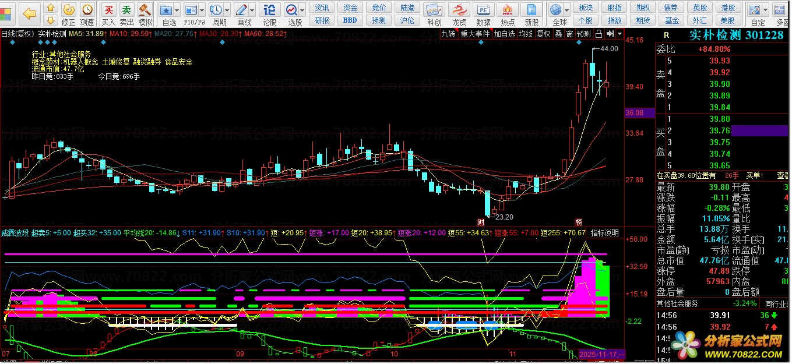This screenshot has height=364, width=792.
Task: Switch to the 资讯 news tab
Action: click(x=322, y=8)
